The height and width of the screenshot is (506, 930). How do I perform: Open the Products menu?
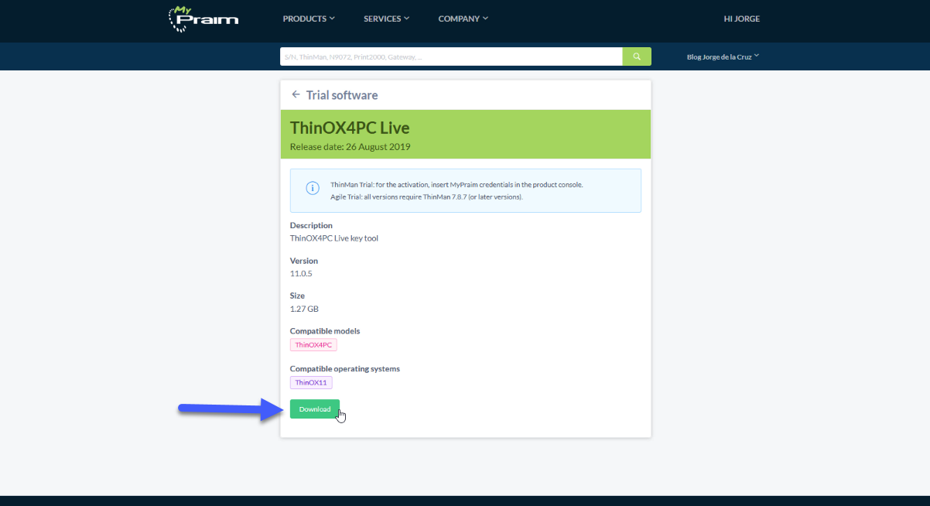(309, 19)
